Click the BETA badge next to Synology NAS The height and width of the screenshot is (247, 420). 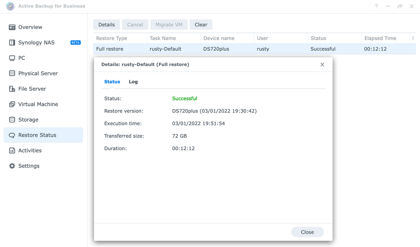click(76, 42)
